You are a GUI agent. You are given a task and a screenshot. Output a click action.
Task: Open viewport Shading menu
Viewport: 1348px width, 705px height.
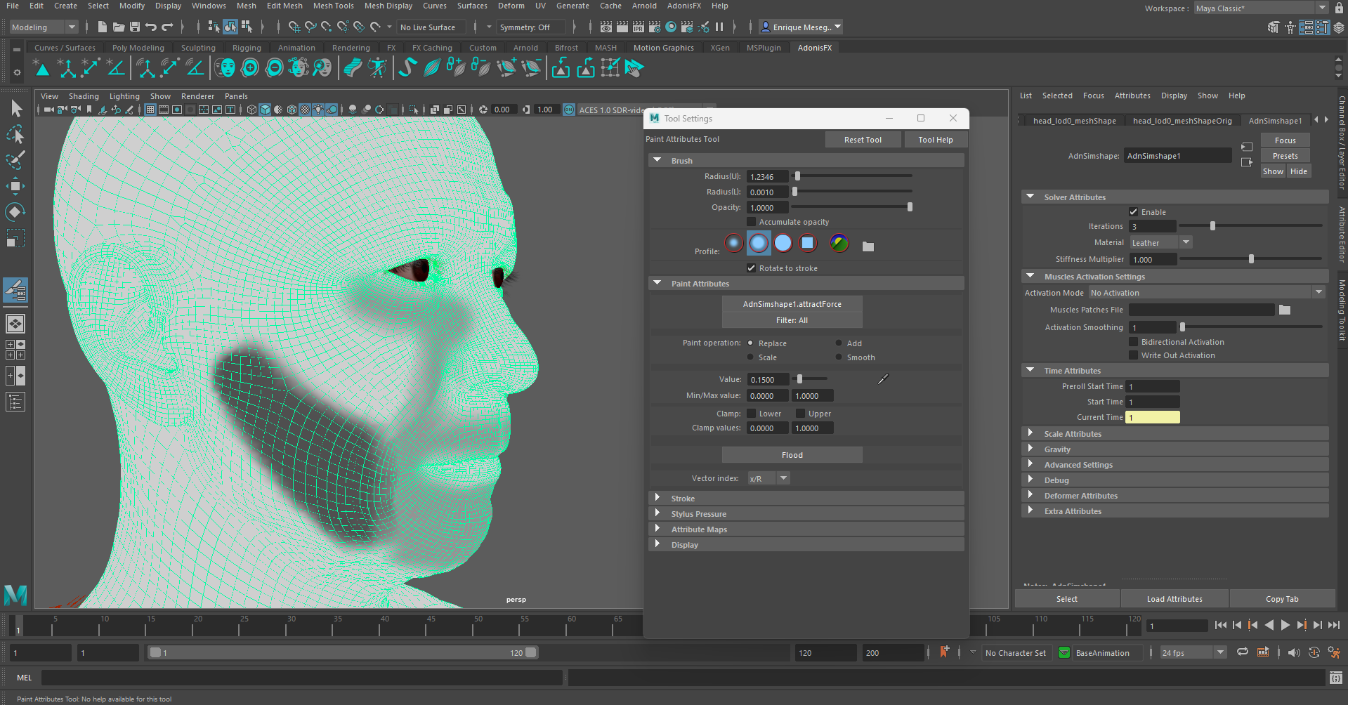(x=84, y=96)
